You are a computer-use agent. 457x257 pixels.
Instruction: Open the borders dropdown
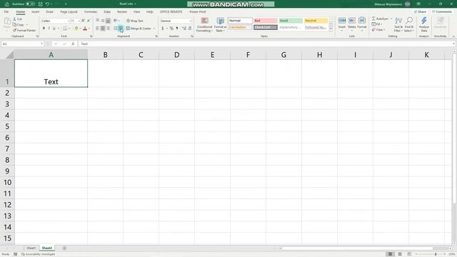pyautogui.click(x=69, y=29)
